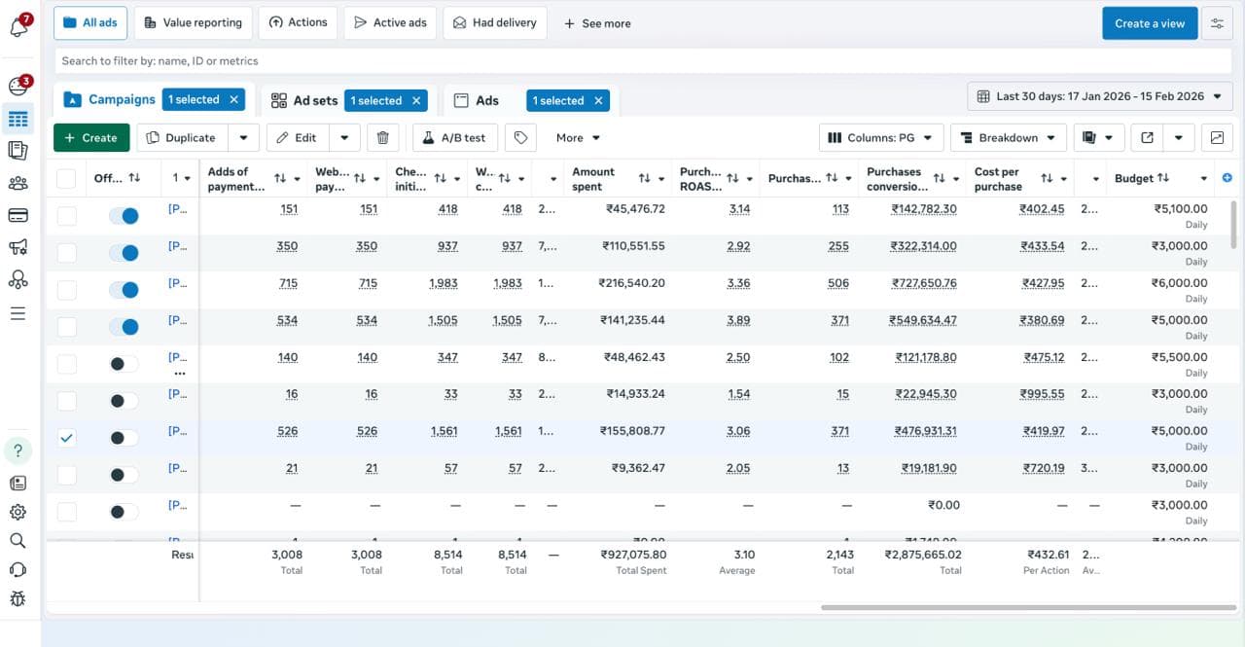Screen dimensions: 1245x647
Task: Click the trash delete icon in toolbar
Action: [382, 138]
